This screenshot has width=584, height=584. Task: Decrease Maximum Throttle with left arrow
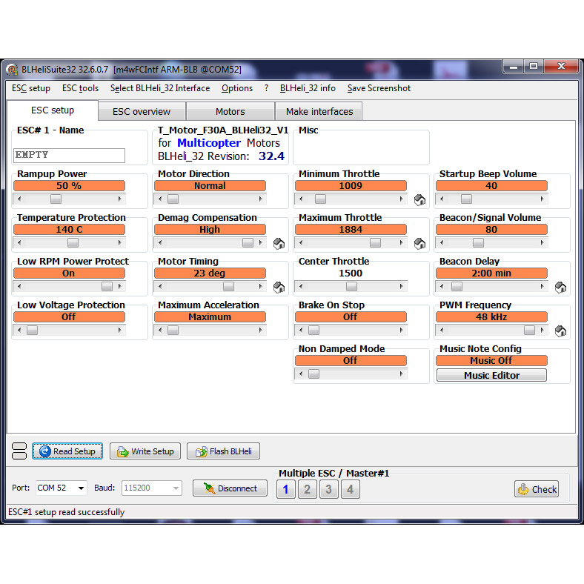click(x=301, y=242)
